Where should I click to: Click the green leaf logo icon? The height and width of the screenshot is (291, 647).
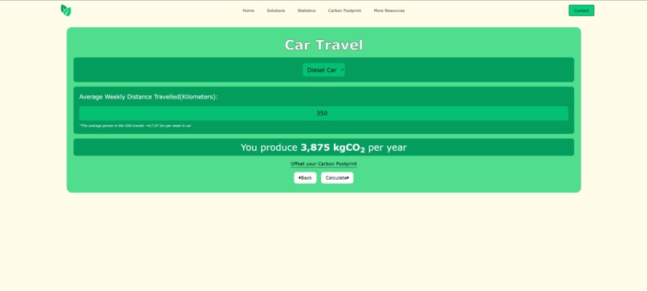coord(66,10)
